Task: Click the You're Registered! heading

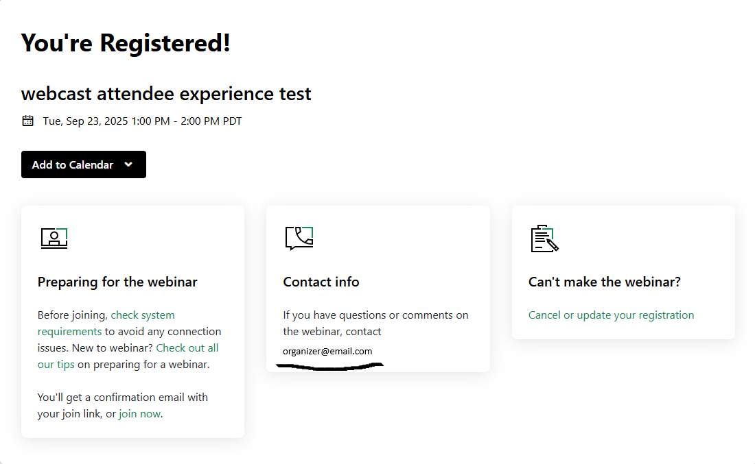Action: tap(126, 43)
